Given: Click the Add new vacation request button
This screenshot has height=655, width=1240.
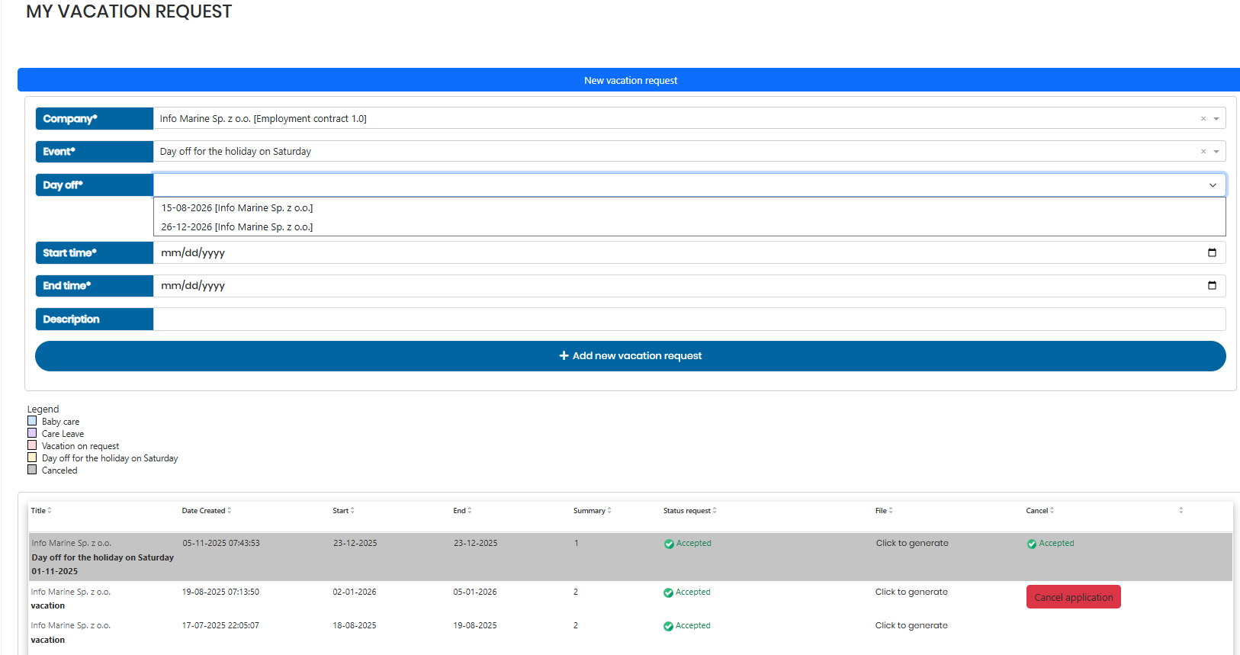Looking at the screenshot, I should [x=630, y=356].
